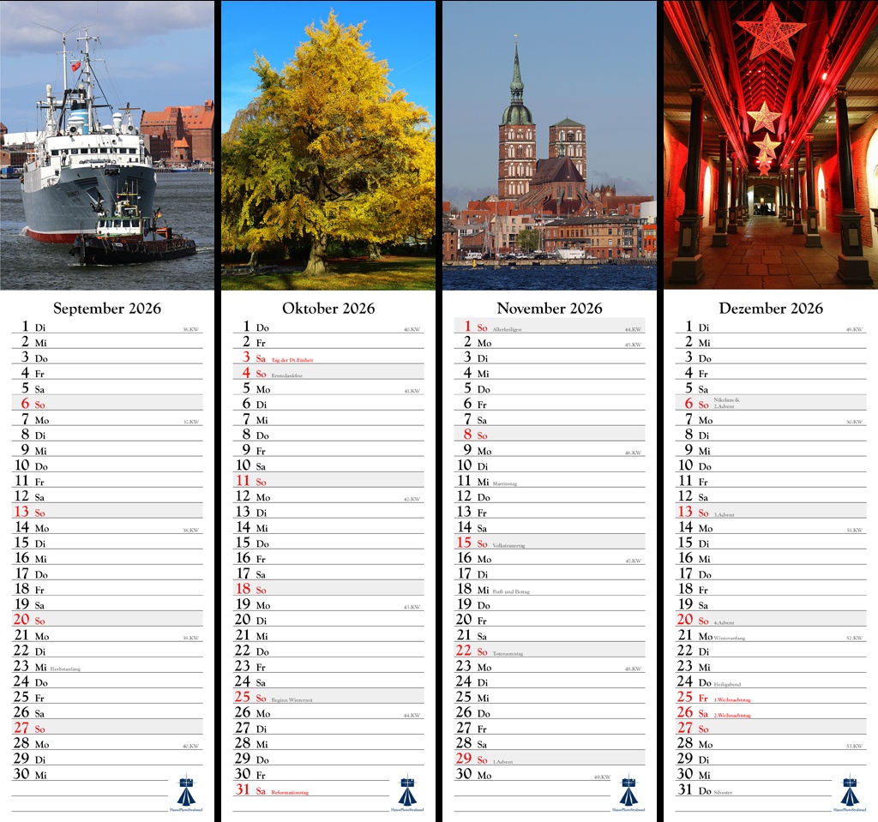
Task: Open the church skyline photo above November
Action: point(549,146)
